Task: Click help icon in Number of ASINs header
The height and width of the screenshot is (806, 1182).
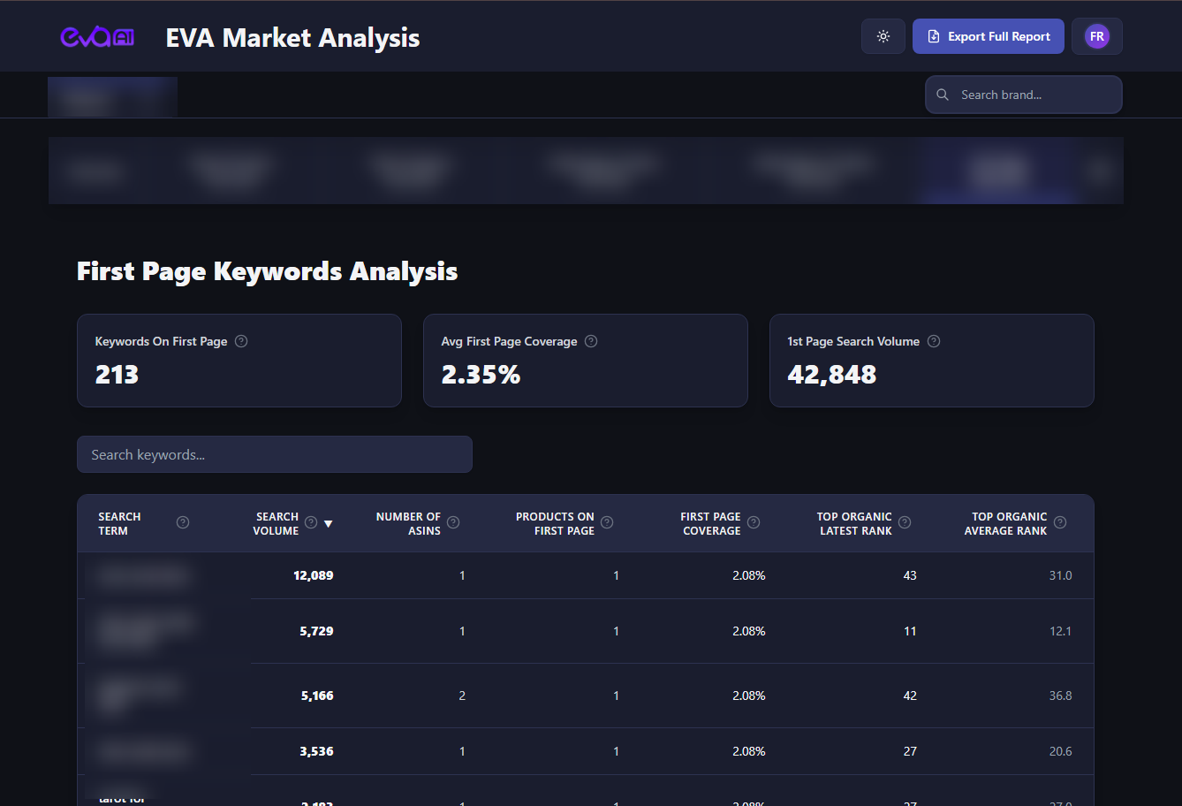Action: [x=453, y=522]
